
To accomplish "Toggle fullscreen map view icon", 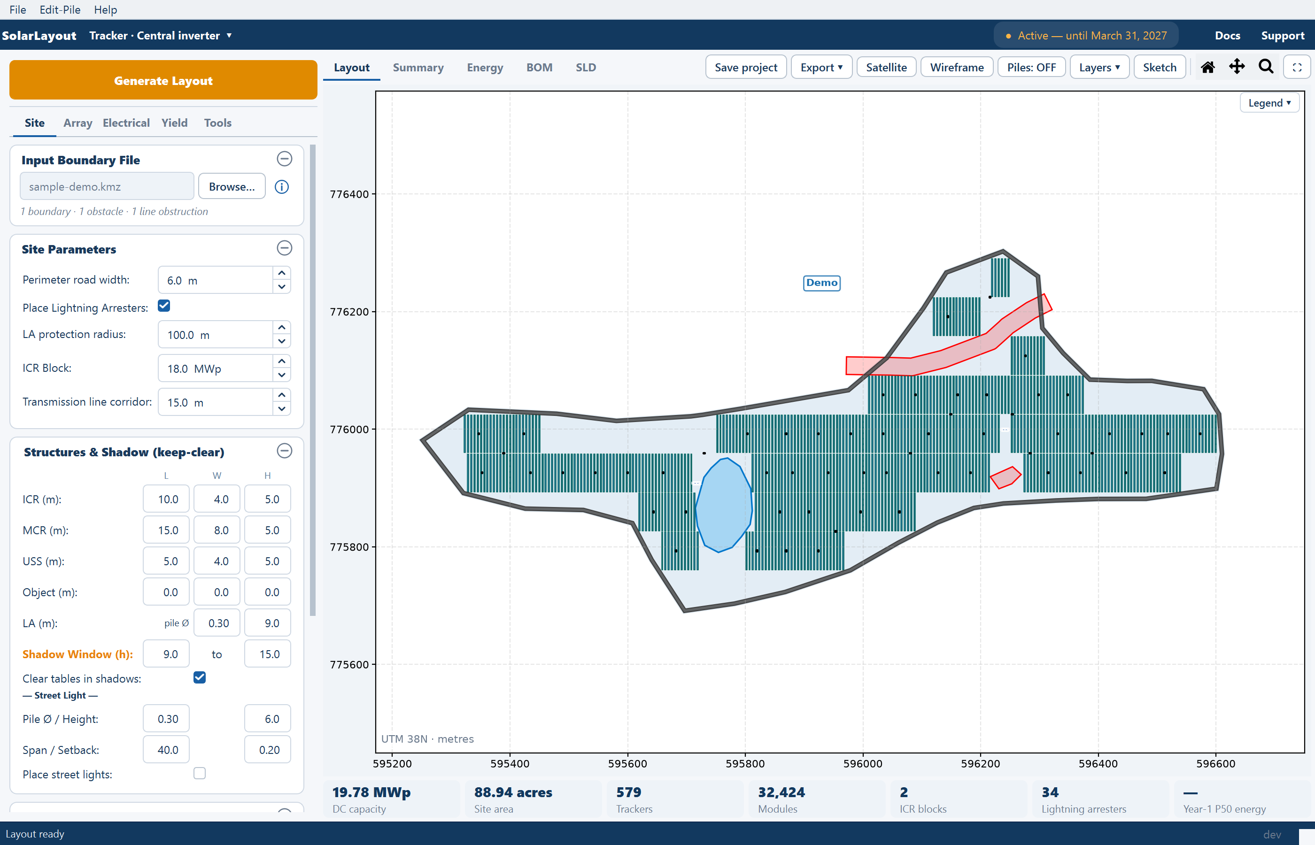I will pyautogui.click(x=1298, y=68).
